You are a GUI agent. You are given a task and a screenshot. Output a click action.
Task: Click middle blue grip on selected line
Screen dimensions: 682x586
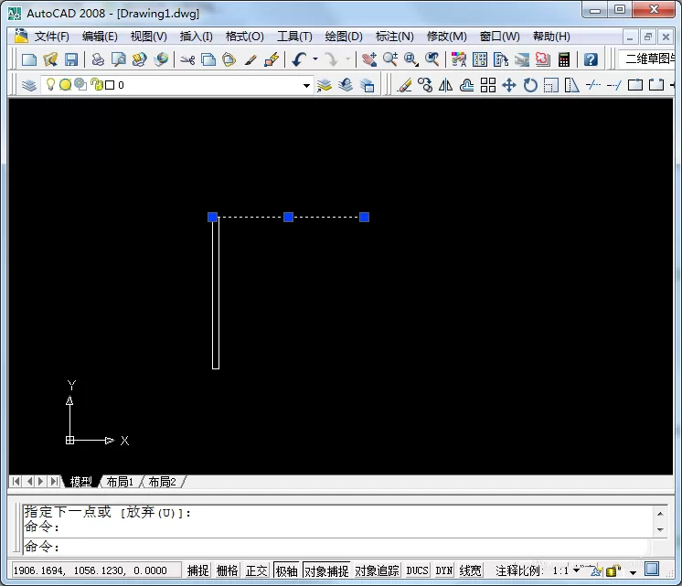pyautogui.click(x=288, y=217)
